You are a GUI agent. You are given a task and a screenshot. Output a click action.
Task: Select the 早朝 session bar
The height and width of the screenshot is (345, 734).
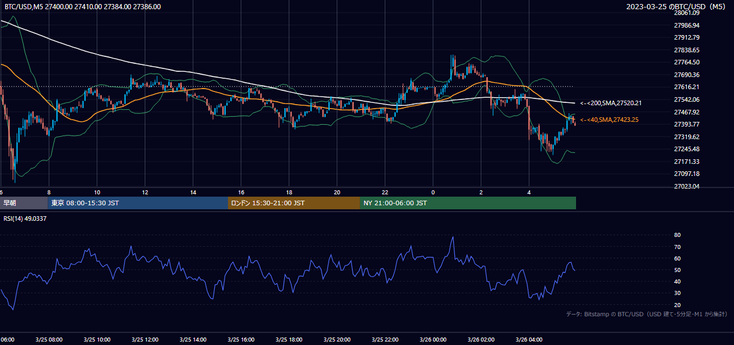click(24, 203)
